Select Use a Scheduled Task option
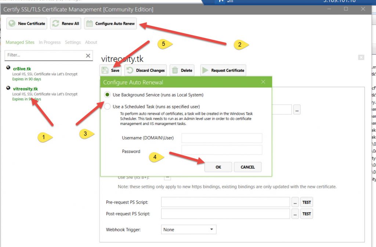The width and height of the screenshot is (376, 247). point(107,107)
